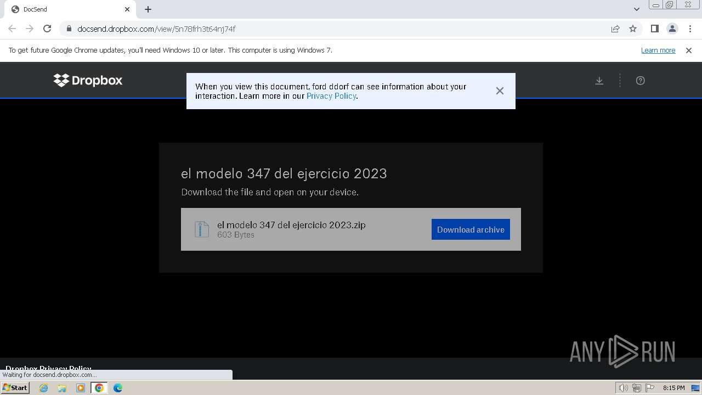702x395 pixels.
Task: Close the DocSend tab
Action: 127,9
